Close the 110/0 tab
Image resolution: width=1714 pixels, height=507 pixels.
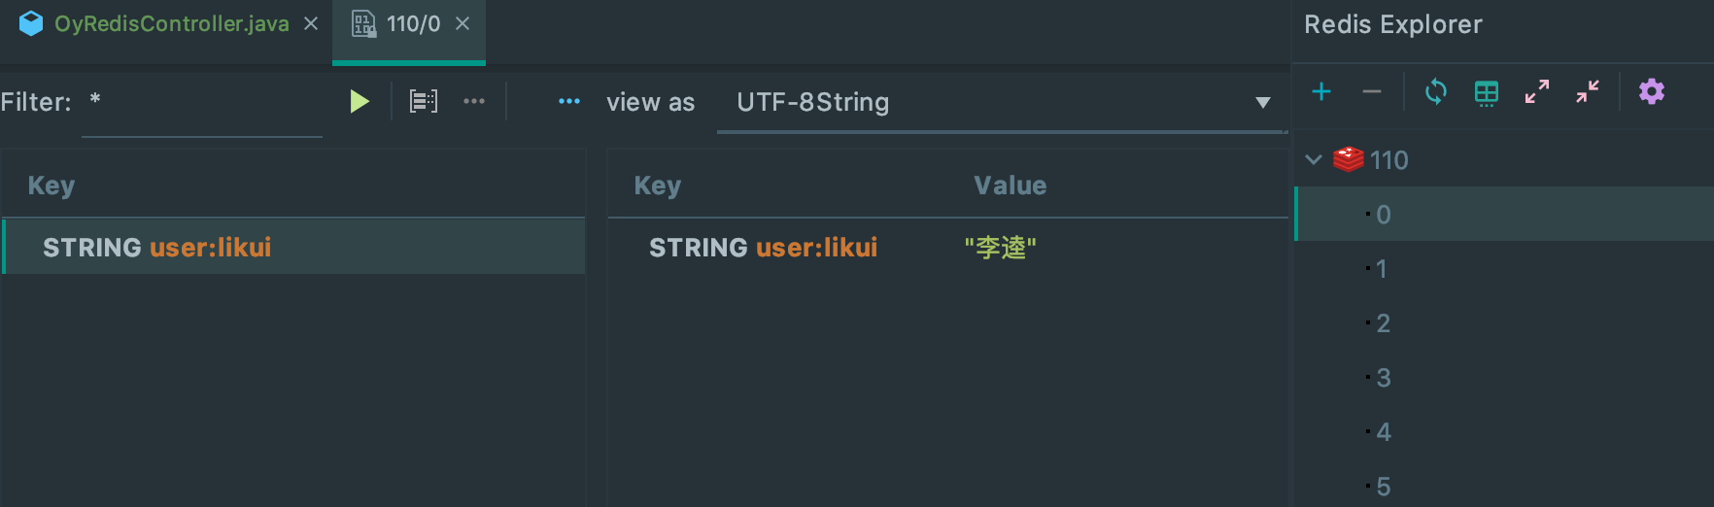pyautogui.click(x=463, y=23)
